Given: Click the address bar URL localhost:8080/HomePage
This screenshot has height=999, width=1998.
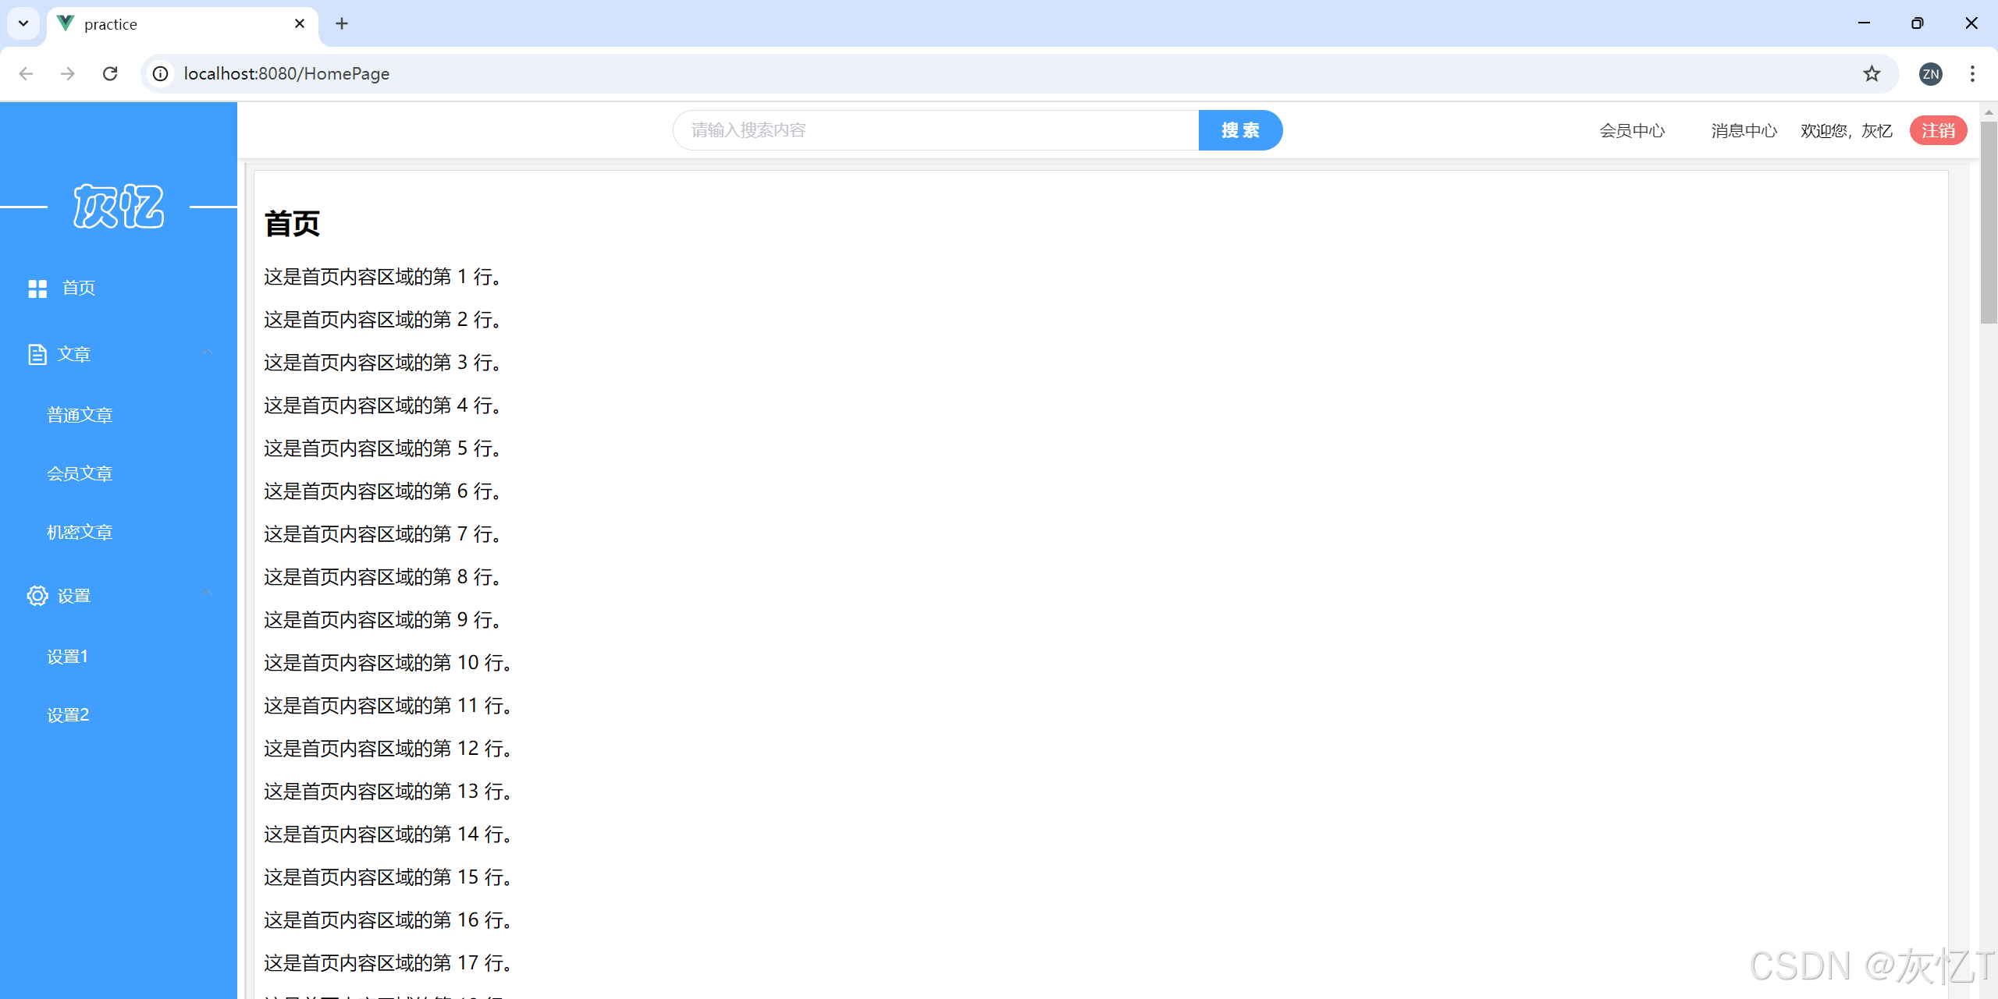Looking at the screenshot, I should point(286,73).
